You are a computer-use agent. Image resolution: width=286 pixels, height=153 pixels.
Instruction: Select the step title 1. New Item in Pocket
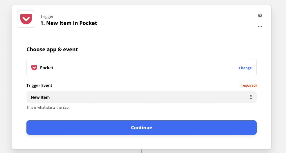click(x=69, y=23)
